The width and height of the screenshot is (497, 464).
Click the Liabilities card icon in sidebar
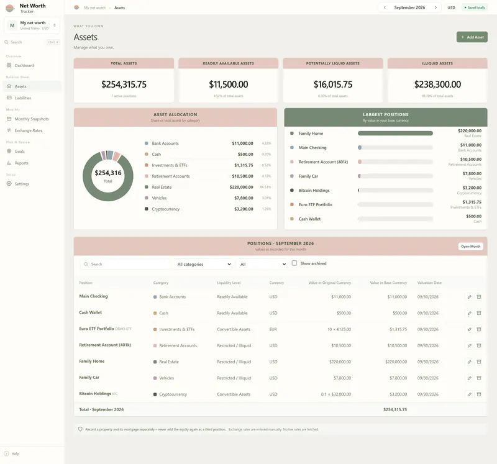tap(9, 98)
